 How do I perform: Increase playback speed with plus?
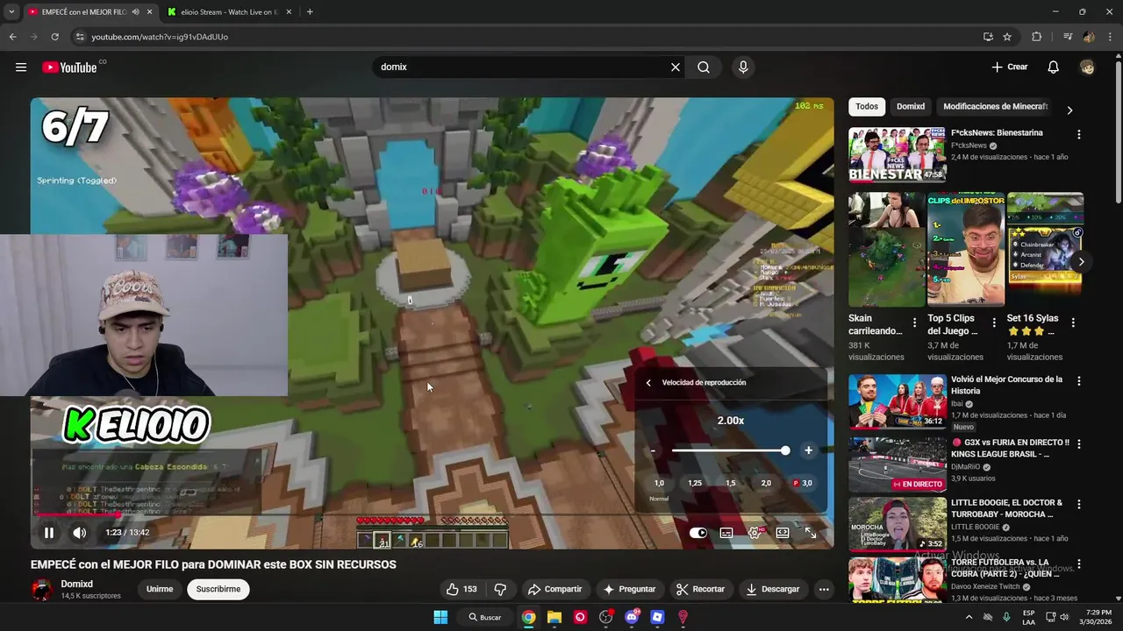pos(808,450)
